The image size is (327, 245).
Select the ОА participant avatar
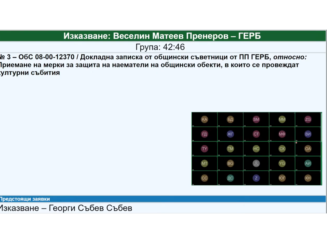click(x=308, y=149)
